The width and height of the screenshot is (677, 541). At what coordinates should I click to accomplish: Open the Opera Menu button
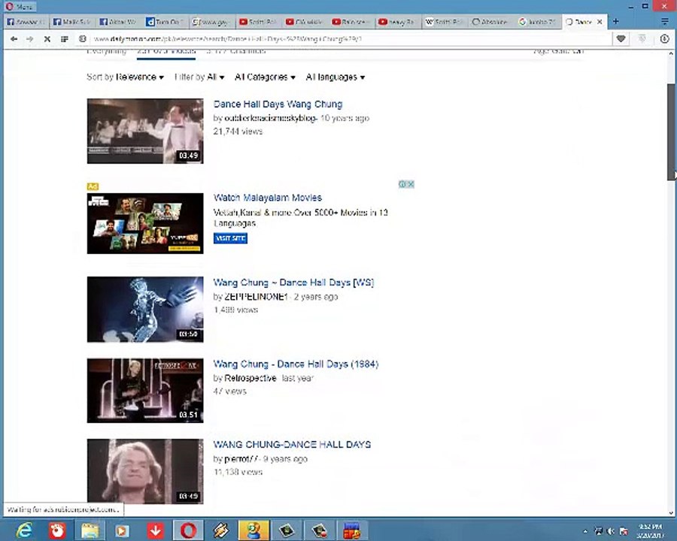point(20,6)
